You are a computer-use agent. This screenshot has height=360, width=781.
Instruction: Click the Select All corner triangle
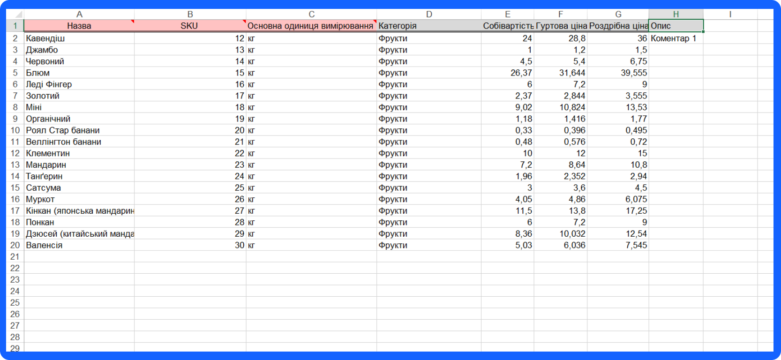[15, 15]
